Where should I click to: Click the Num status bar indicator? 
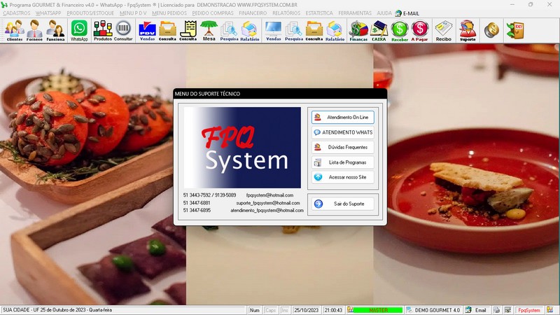point(255,310)
